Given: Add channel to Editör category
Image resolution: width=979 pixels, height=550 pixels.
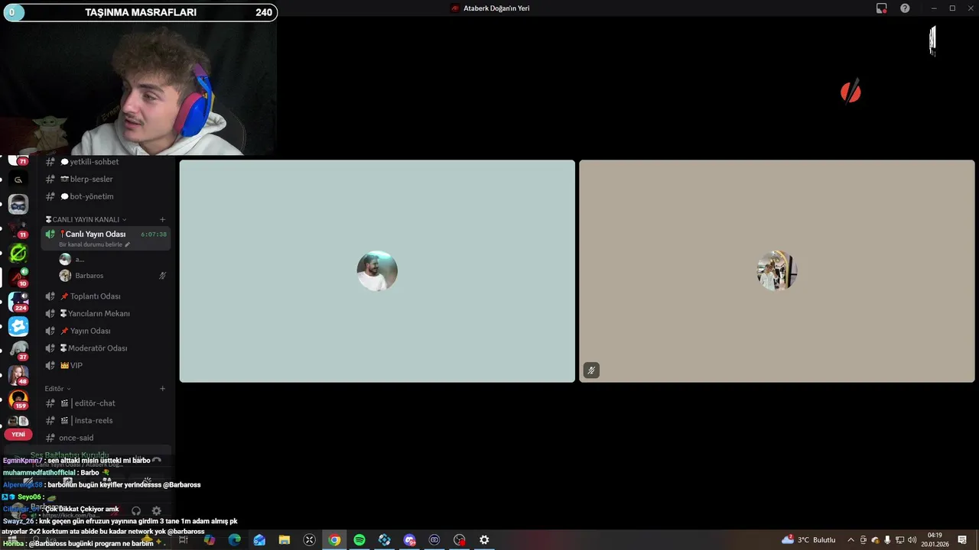Looking at the screenshot, I should click(x=162, y=389).
